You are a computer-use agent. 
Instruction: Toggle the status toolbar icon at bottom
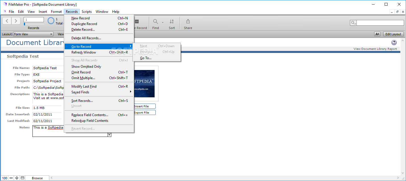tap(22, 178)
